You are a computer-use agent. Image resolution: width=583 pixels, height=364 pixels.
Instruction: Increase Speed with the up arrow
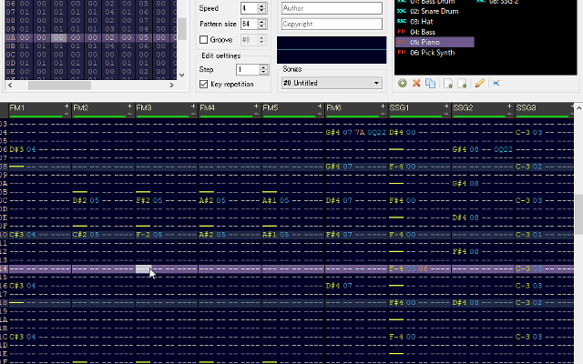click(x=262, y=5)
